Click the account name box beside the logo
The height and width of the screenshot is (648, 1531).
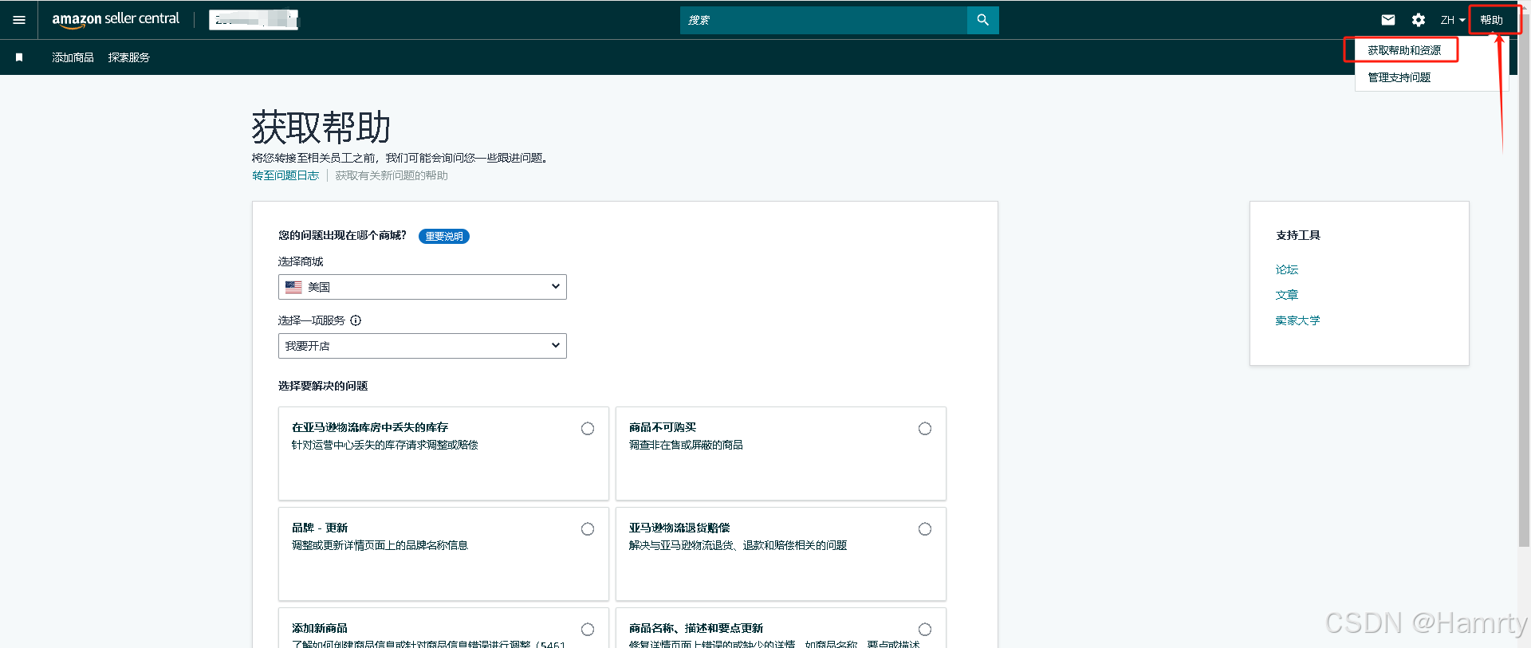click(254, 20)
